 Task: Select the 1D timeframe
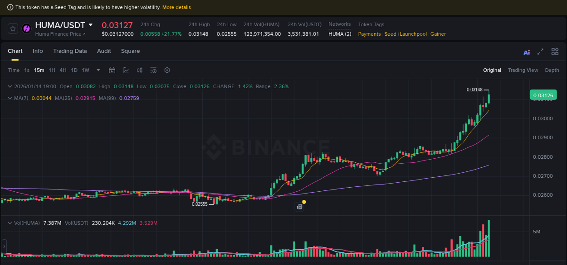pos(74,70)
